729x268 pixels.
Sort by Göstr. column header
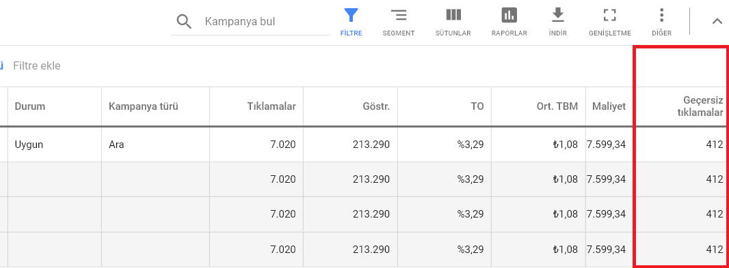pos(376,106)
